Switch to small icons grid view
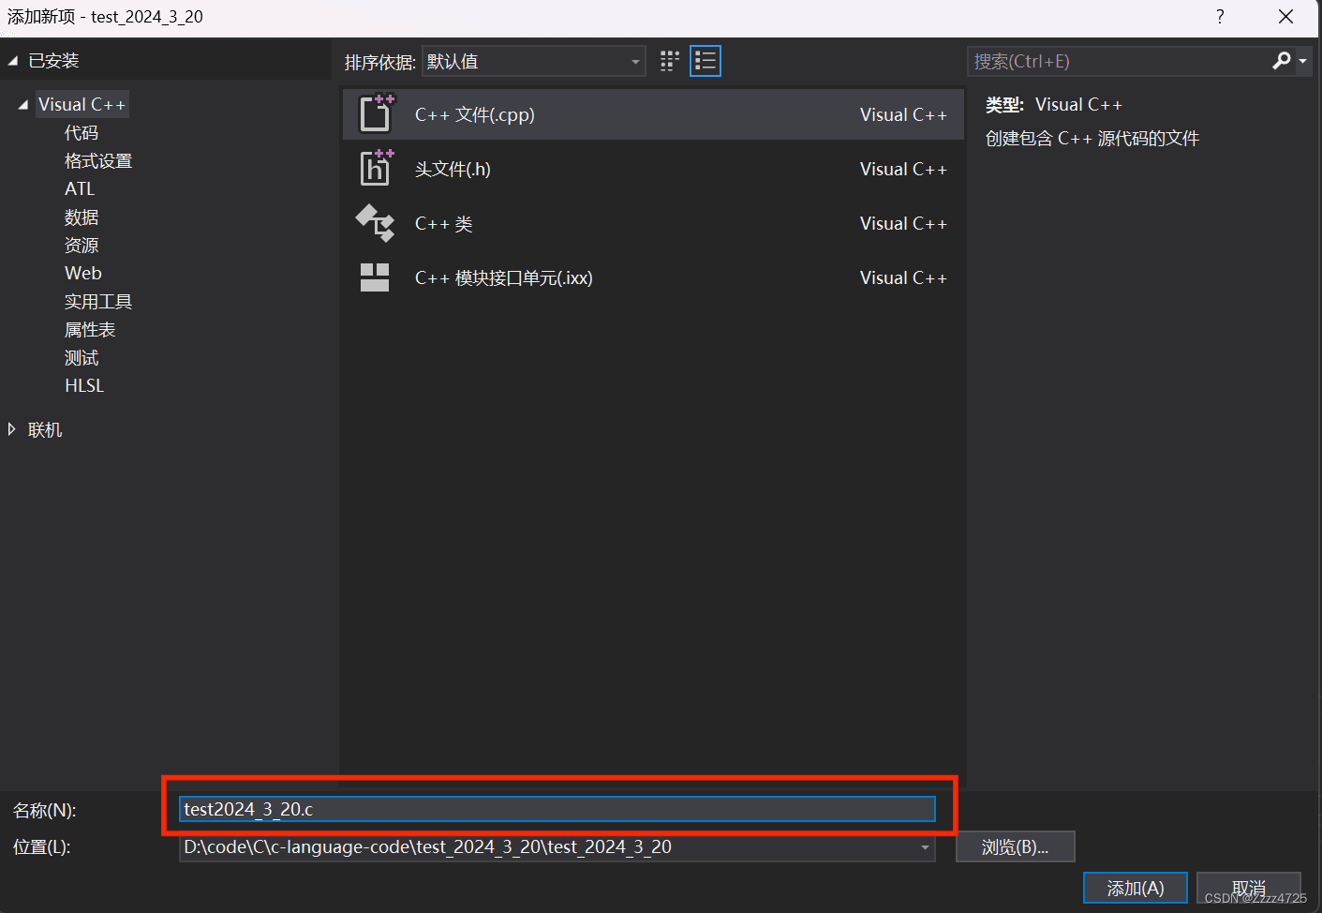The height and width of the screenshot is (913, 1322). coord(669,62)
